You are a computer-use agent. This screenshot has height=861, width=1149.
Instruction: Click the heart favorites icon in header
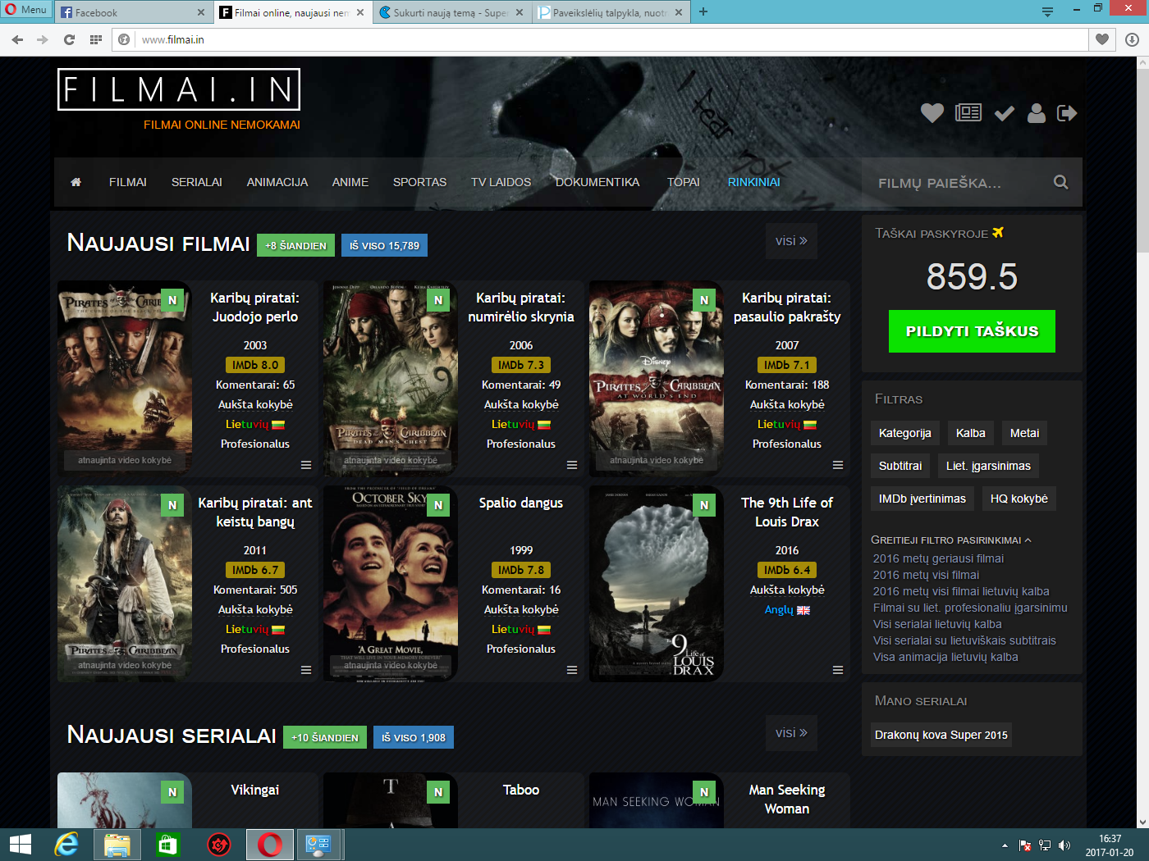point(932,113)
